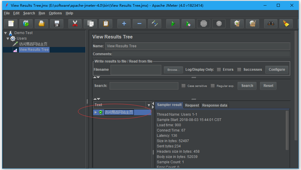This screenshot has width=301, height=170.
Task: Collapse the Demo Test tree node
Action: 5,33
